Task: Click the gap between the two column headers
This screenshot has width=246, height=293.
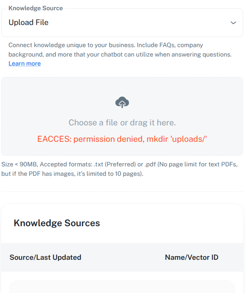Action: pyautogui.click(x=123, y=257)
